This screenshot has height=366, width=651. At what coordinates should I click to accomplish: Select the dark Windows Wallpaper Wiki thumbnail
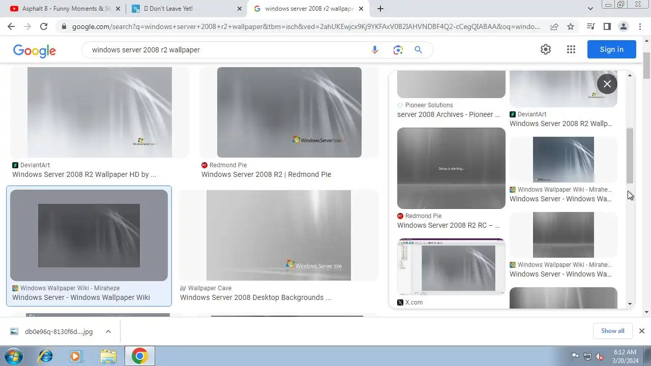89,235
